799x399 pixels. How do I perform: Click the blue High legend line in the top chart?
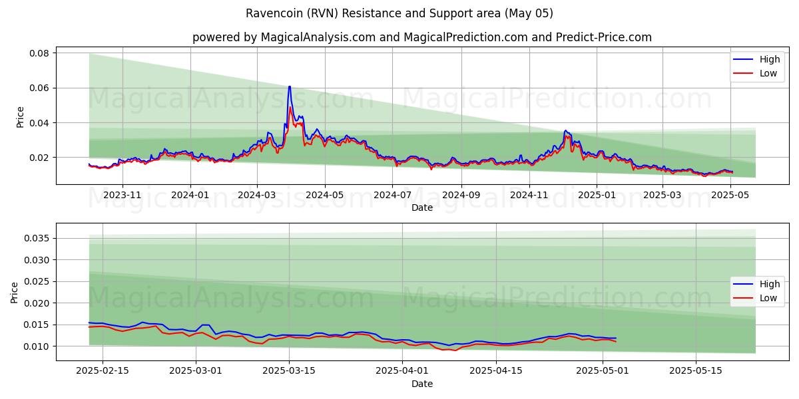coord(744,59)
